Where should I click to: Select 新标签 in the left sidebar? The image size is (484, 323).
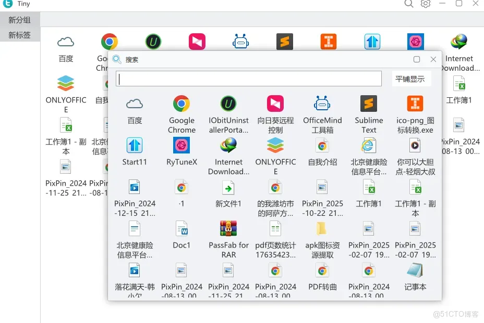coord(20,34)
